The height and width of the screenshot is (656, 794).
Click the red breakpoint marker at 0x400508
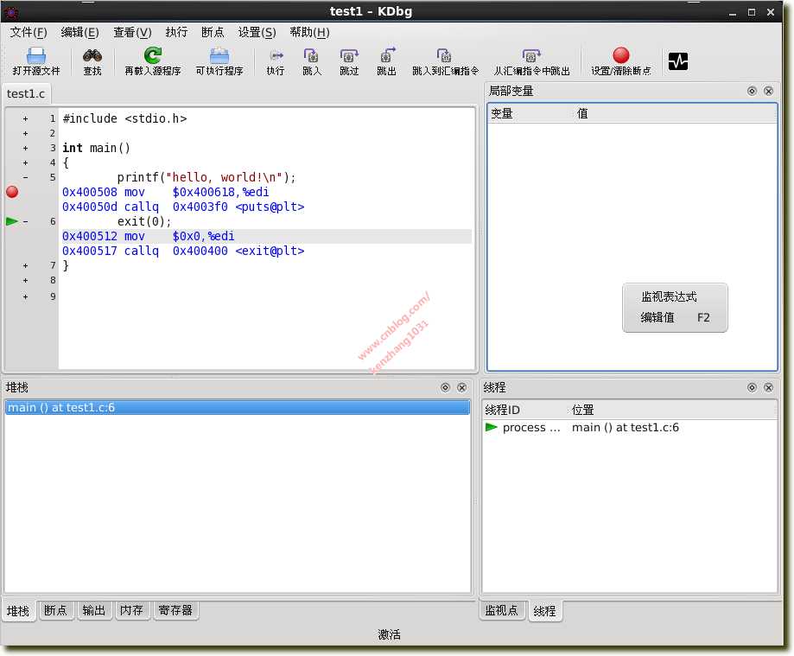(12, 192)
